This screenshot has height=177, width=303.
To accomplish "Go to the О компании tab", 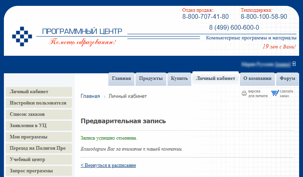I will tap(257, 78).
